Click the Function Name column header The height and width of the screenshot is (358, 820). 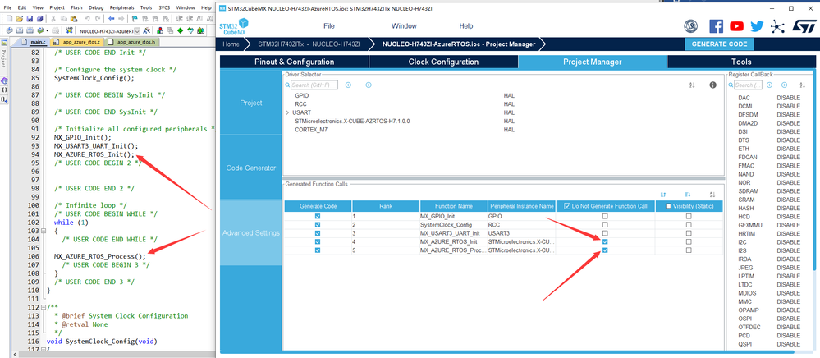click(x=453, y=206)
